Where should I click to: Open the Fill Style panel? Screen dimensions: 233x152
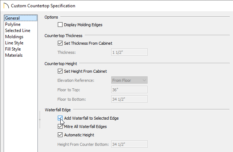tap(13, 49)
